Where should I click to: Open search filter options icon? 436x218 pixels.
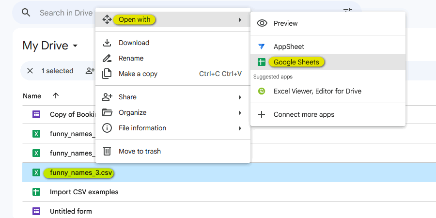click(x=347, y=11)
